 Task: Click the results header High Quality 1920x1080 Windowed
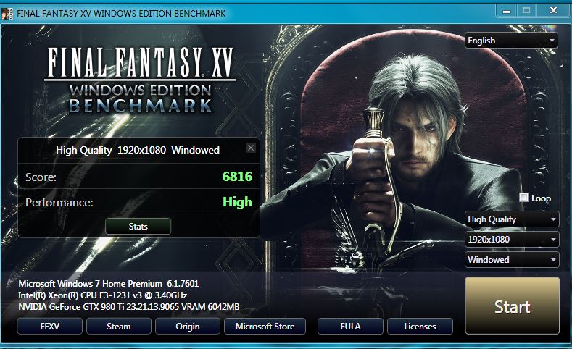tap(138, 150)
